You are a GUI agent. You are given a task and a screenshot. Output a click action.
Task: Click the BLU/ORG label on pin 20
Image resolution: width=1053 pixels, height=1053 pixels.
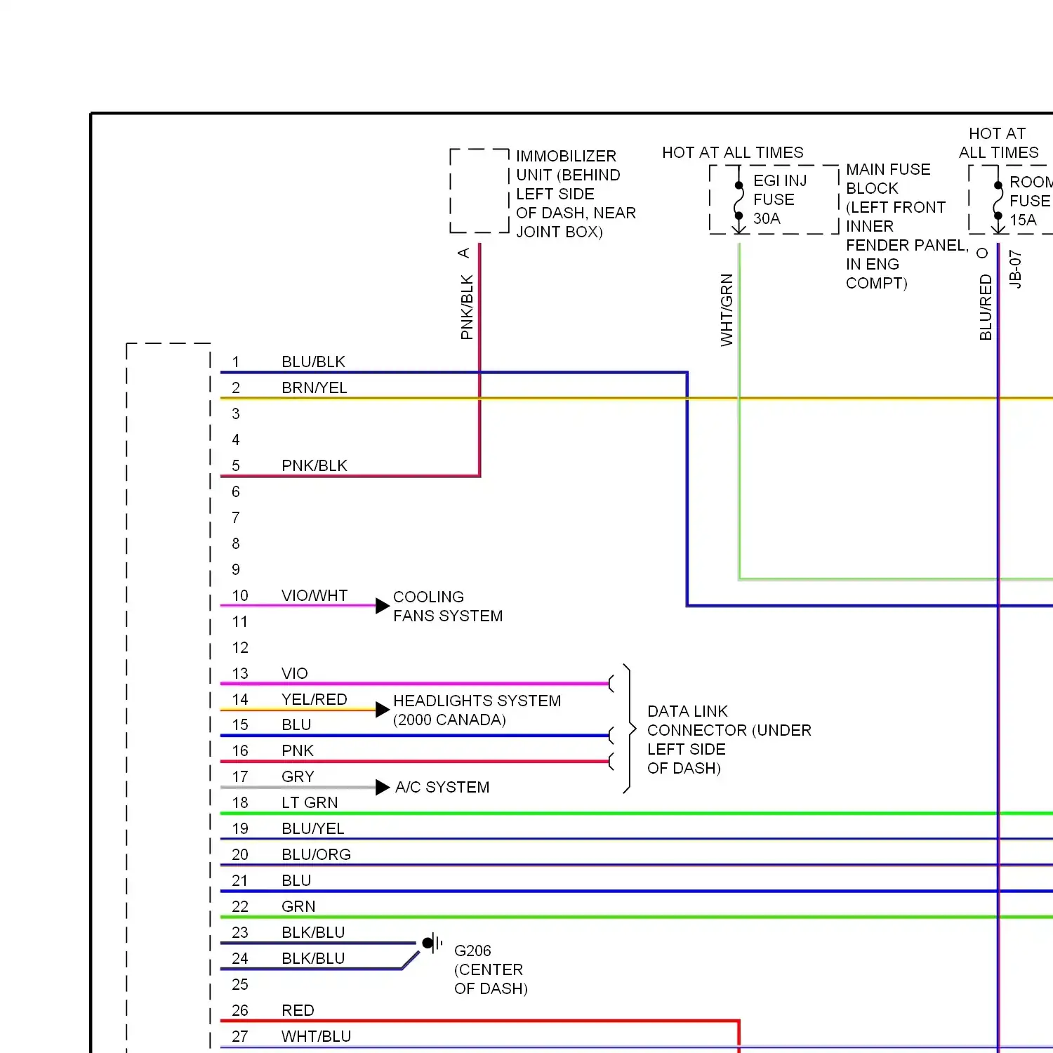(316, 854)
